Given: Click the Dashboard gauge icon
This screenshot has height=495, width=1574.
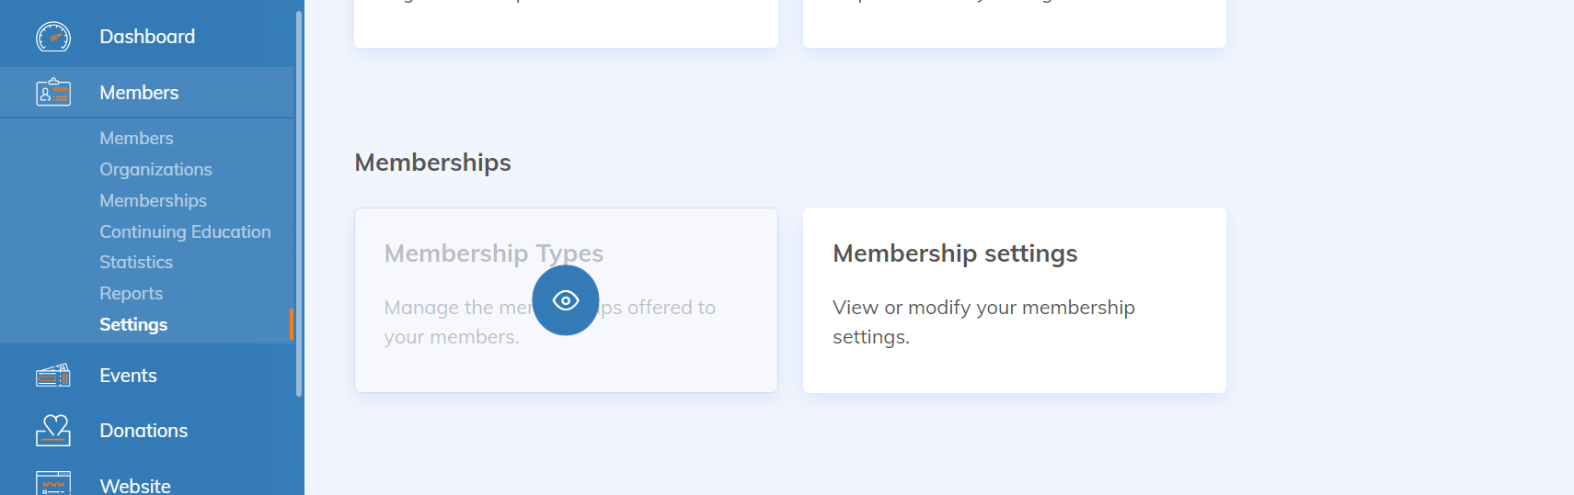Looking at the screenshot, I should pos(53,37).
